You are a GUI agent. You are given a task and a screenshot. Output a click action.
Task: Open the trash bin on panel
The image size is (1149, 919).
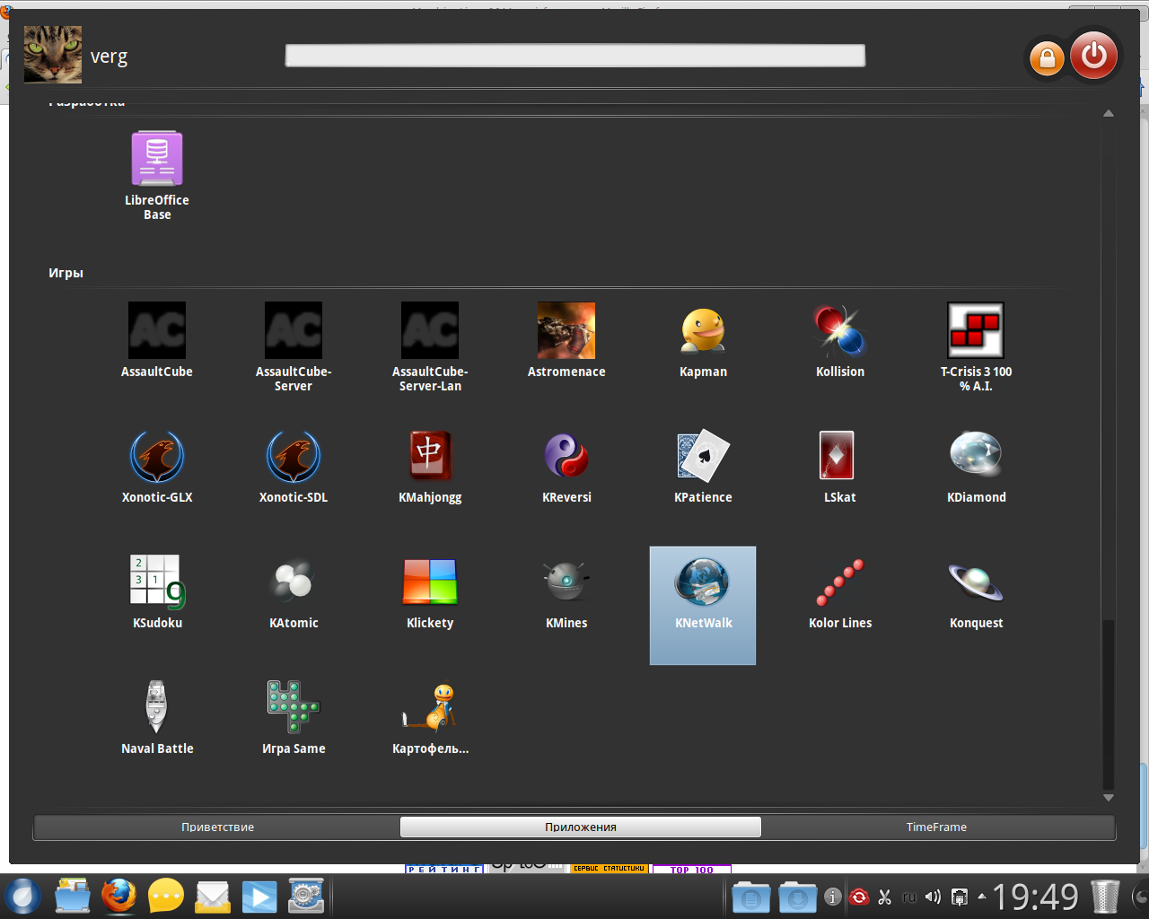tap(1106, 896)
